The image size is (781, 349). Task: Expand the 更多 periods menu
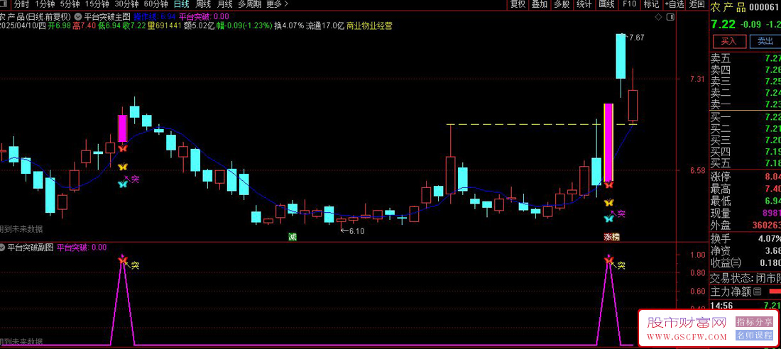click(278, 4)
